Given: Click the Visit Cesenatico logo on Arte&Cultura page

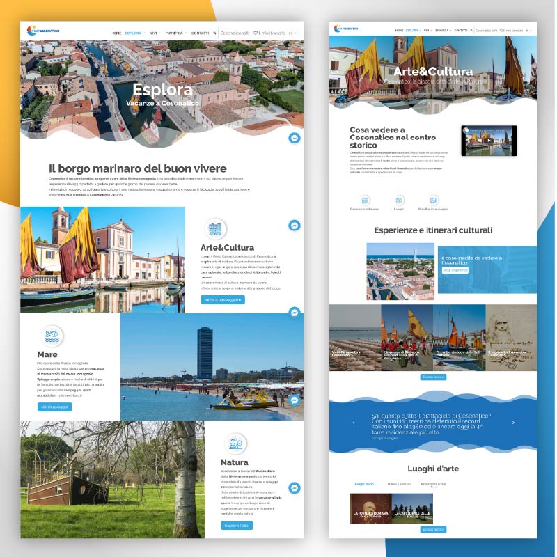Looking at the screenshot, I should [345, 29].
